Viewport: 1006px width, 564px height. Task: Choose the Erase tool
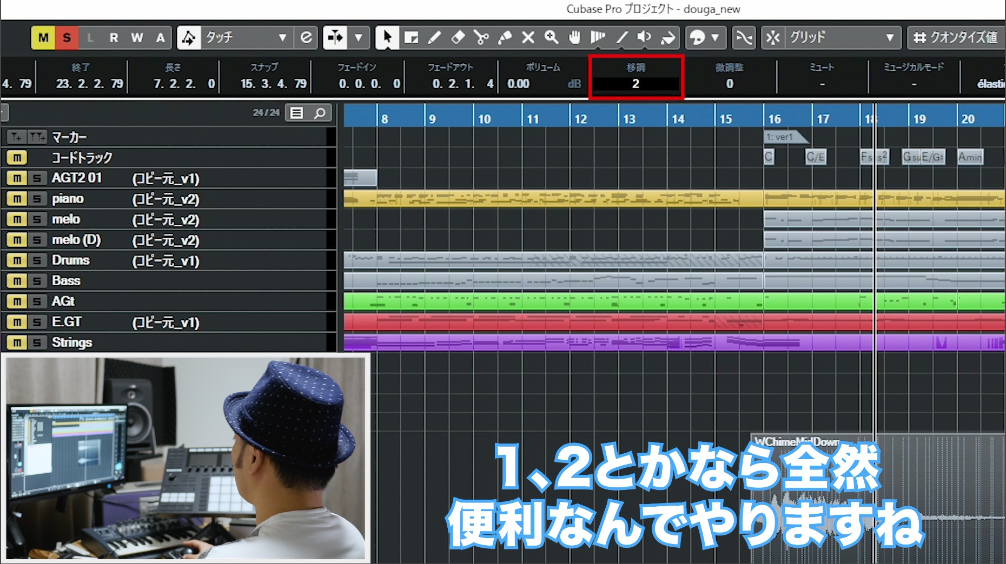(458, 37)
